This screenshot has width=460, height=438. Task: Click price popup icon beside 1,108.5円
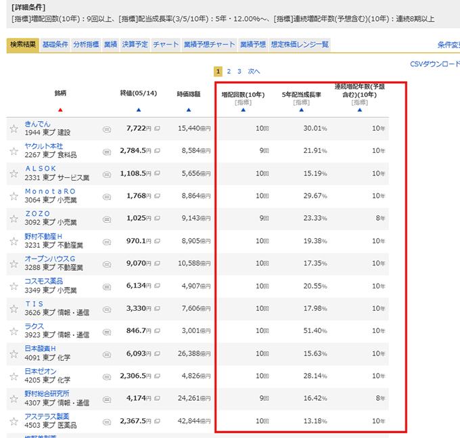[157, 173]
